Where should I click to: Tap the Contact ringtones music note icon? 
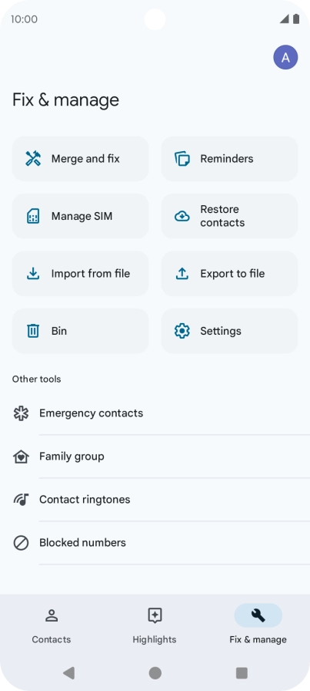click(21, 500)
